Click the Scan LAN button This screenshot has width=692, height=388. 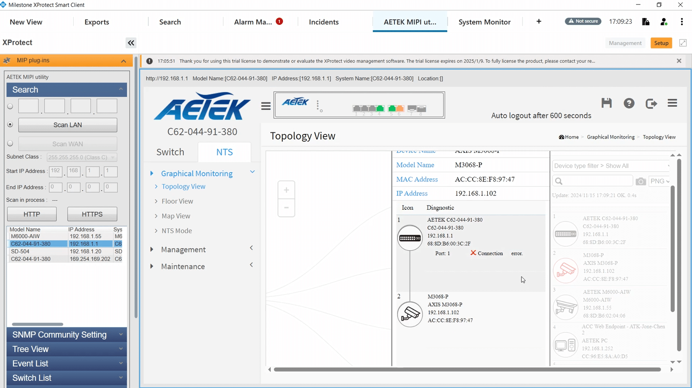click(67, 125)
